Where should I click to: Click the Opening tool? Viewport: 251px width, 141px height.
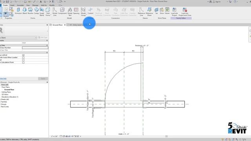click(76, 11)
